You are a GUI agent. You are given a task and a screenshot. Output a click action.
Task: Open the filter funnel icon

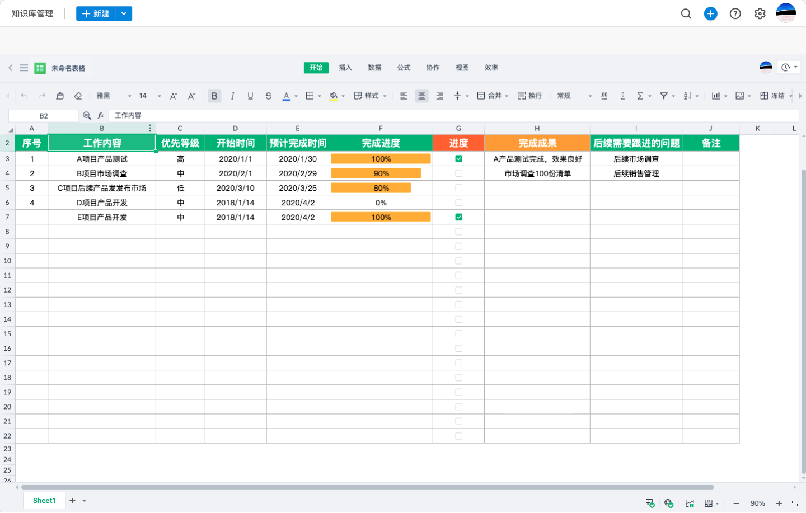point(664,96)
